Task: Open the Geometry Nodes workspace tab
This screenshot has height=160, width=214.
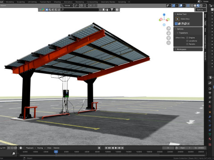Action: (x=108, y=2)
